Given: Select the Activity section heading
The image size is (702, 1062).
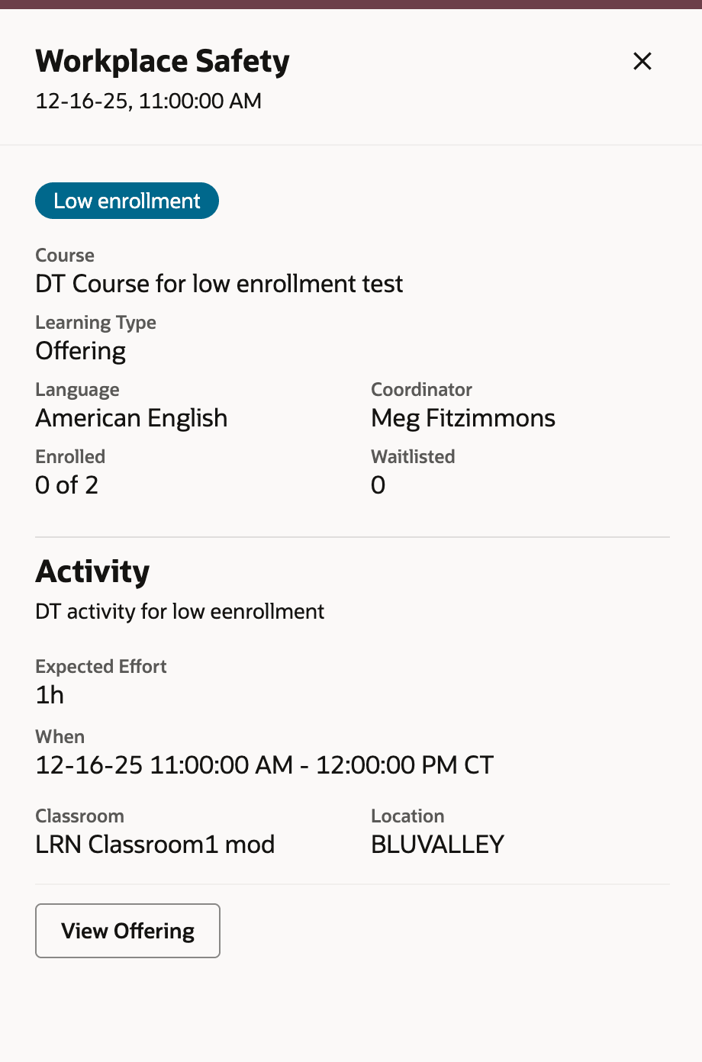Looking at the screenshot, I should [x=92, y=571].
